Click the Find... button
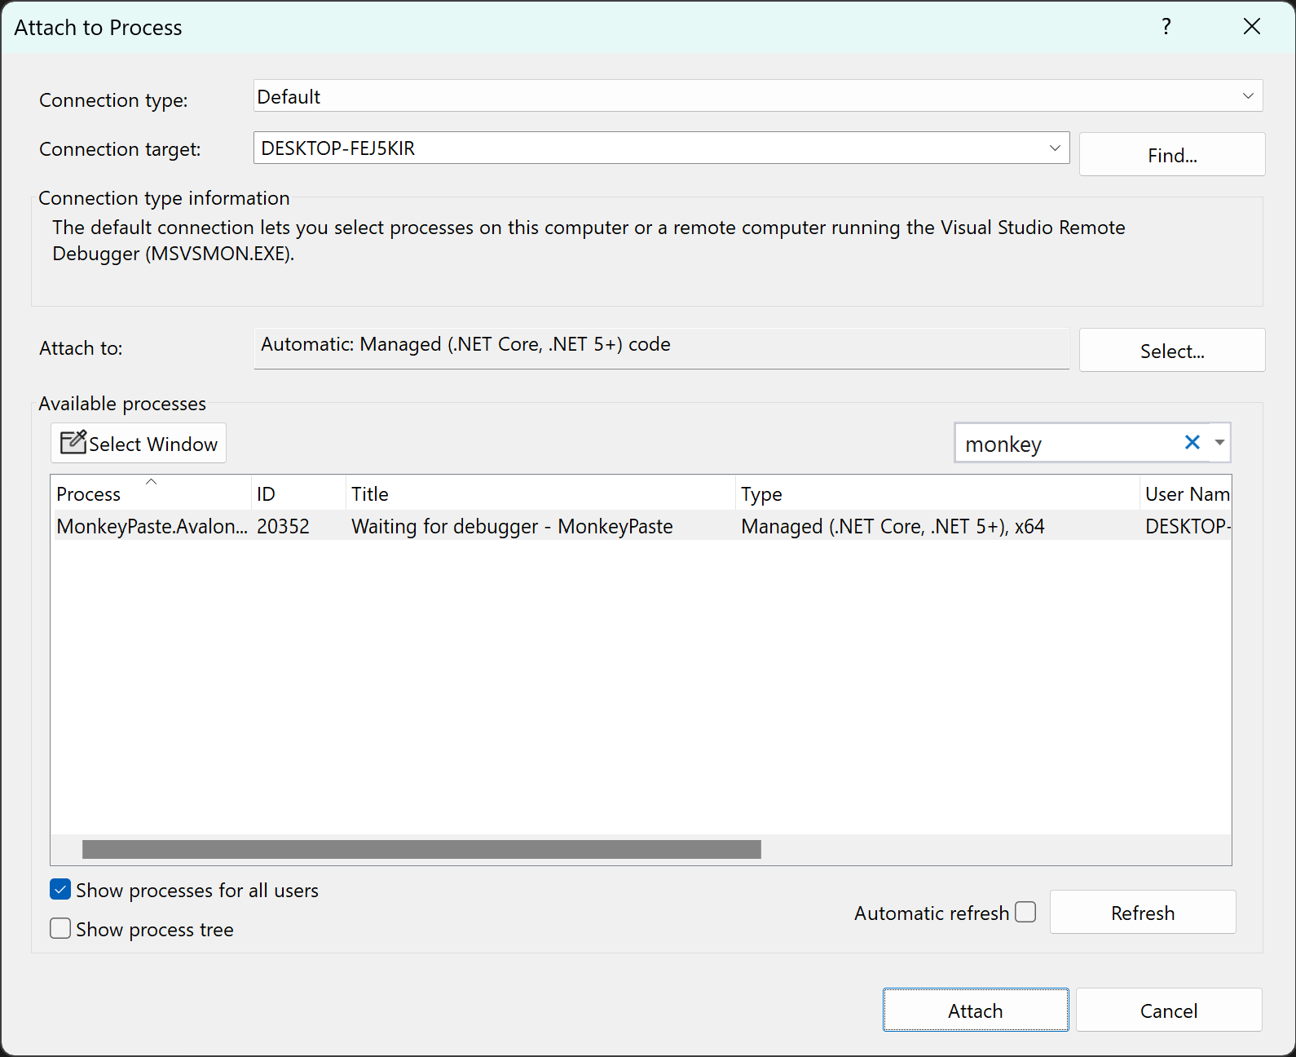The width and height of the screenshot is (1296, 1057). click(1171, 155)
